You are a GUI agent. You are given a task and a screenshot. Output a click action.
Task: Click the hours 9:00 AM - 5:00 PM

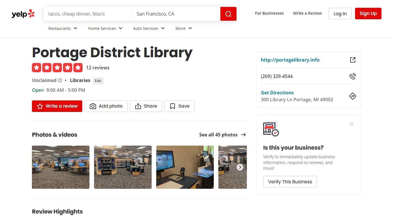pos(66,90)
